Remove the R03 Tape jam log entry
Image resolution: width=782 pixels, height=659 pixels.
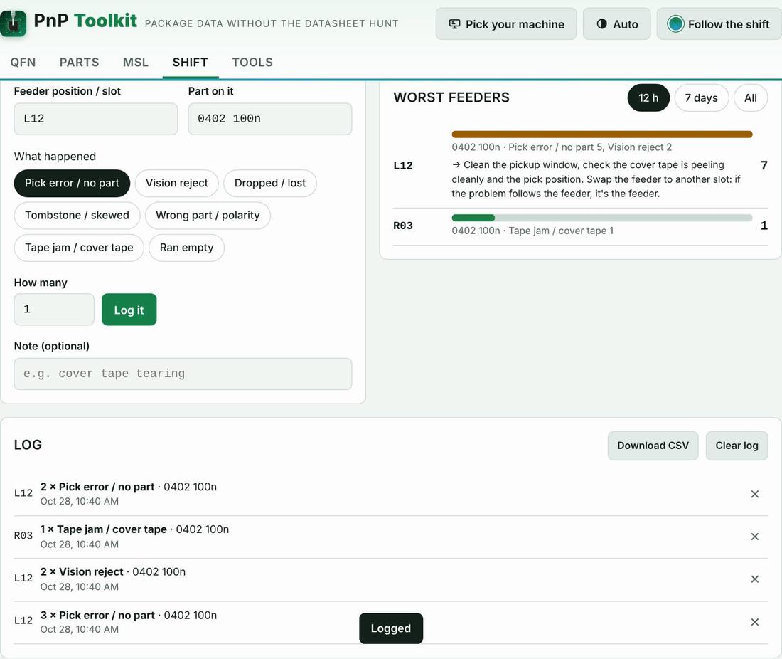coord(754,537)
